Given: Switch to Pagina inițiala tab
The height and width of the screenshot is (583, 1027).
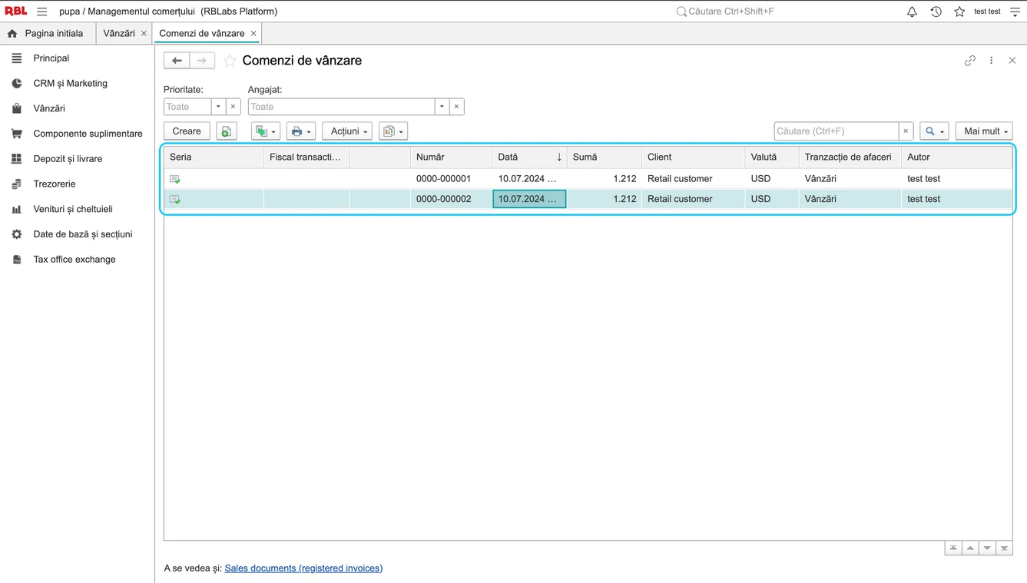Looking at the screenshot, I should point(45,33).
